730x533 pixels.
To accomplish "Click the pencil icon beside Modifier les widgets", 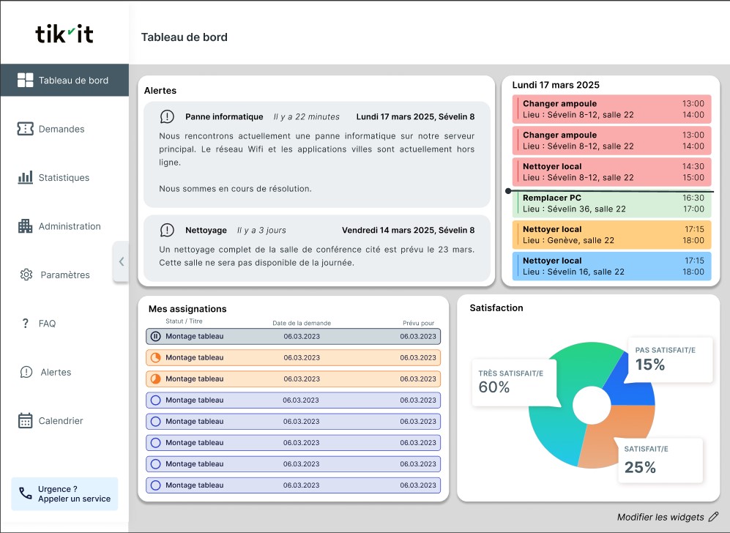I will [x=713, y=517].
